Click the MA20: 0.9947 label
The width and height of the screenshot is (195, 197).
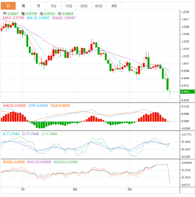(64, 18)
